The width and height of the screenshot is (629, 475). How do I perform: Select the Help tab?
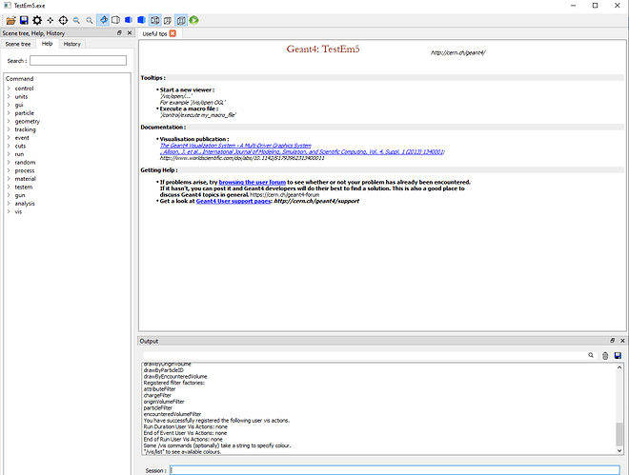click(47, 44)
